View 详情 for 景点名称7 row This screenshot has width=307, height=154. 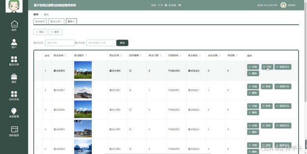pos(253,86)
